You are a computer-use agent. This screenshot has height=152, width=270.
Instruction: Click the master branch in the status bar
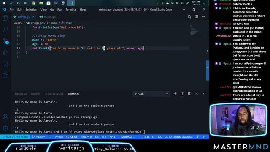click(x=38, y=137)
